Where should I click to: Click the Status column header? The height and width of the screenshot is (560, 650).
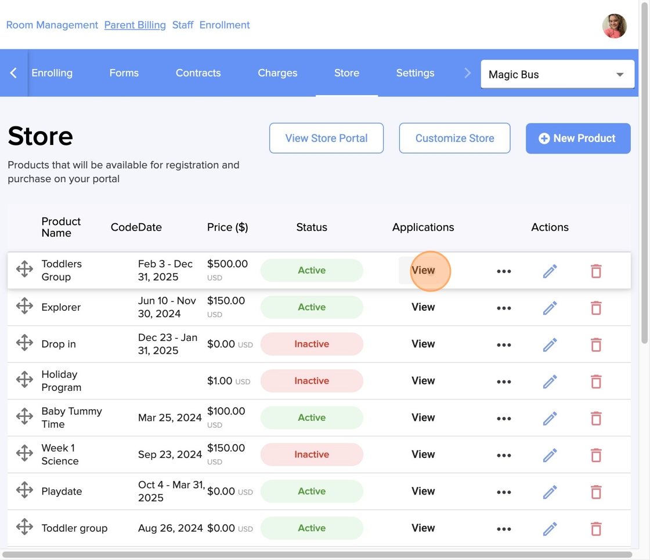pos(312,227)
